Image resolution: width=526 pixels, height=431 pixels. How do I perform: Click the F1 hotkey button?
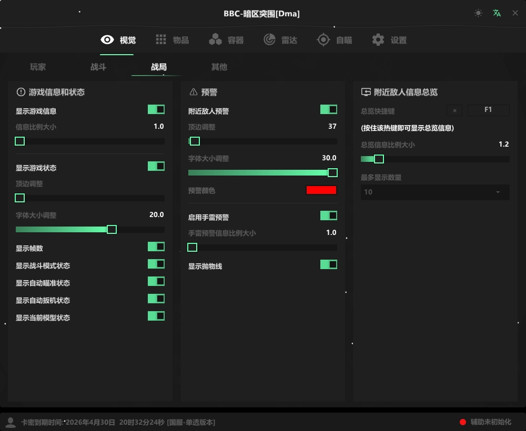488,110
